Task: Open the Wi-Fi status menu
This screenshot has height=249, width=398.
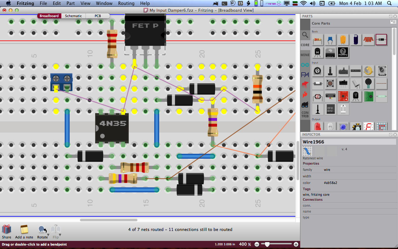Action: [303, 3]
